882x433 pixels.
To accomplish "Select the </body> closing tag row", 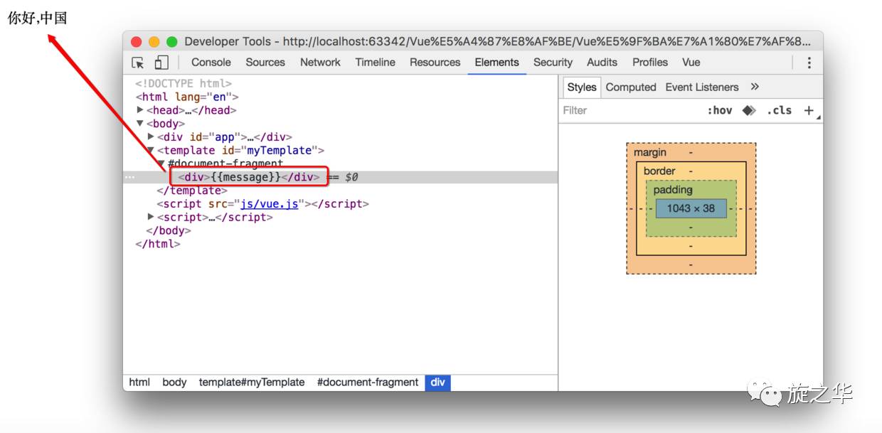I will click(169, 230).
